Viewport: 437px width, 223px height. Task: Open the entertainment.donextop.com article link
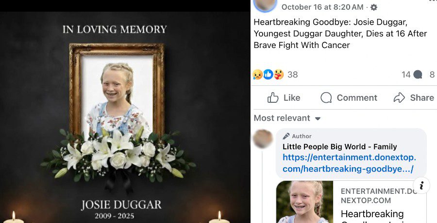tap(349, 163)
